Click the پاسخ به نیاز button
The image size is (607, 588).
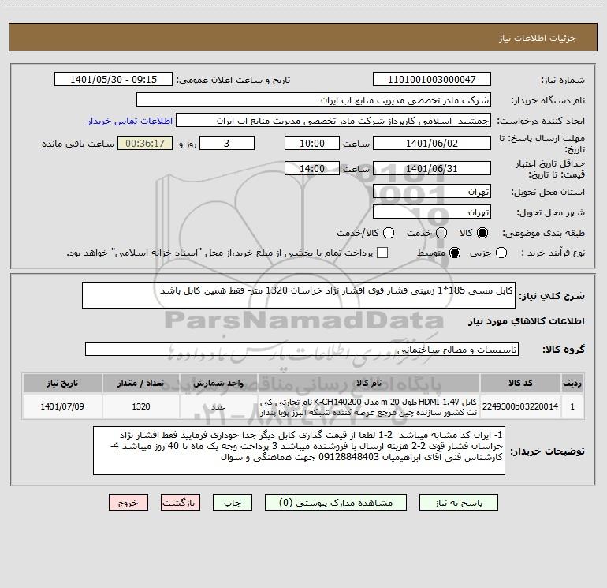coord(459,503)
